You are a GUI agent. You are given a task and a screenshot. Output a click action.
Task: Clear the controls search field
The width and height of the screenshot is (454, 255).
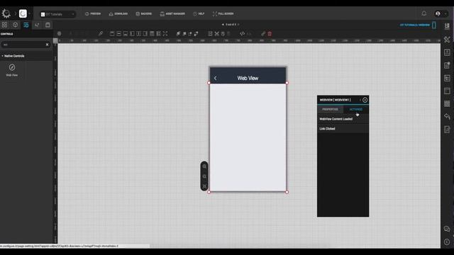(x=48, y=45)
